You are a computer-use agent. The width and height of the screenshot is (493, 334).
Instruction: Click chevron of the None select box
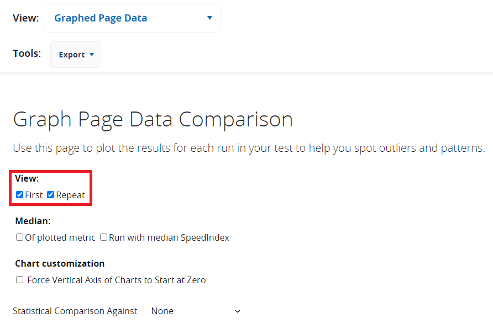tap(238, 311)
